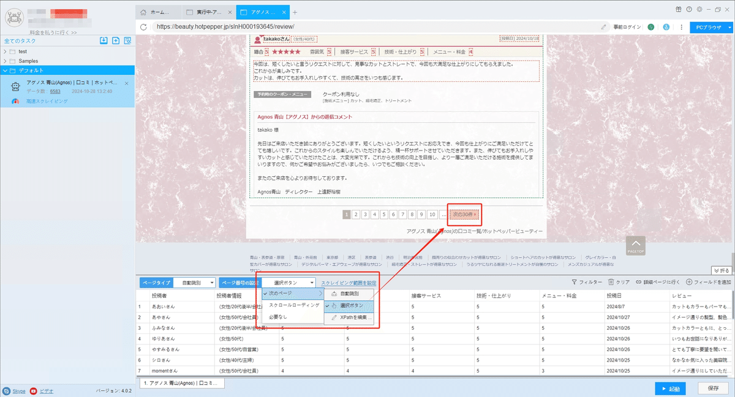Click the Skype icon in the footer
This screenshot has width=735, height=397.
[x=6, y=390]
